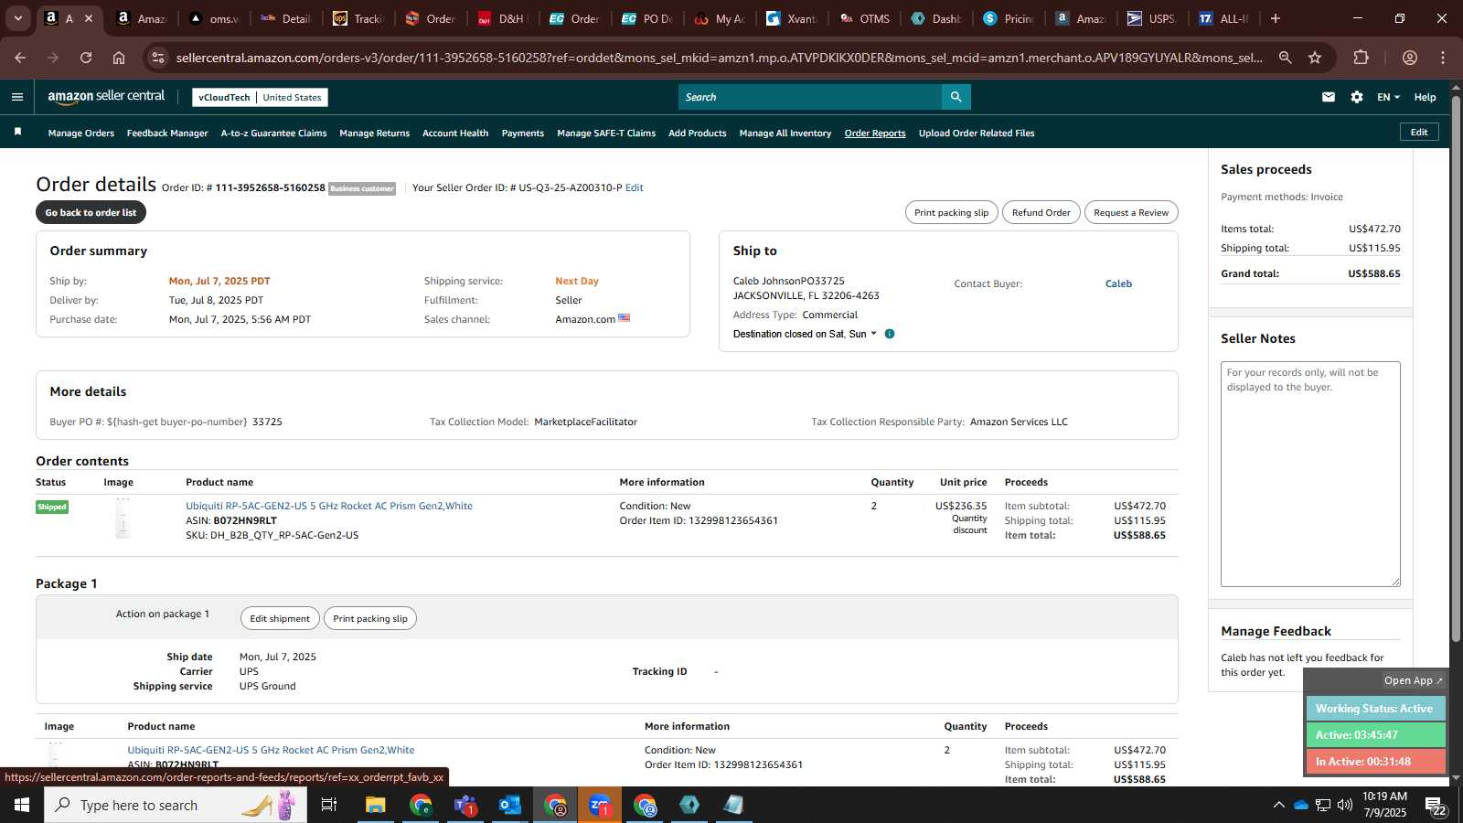This screenshot has height=823, width=1463.
Task: Open Order Reports menu item
Action: (x=875, y=133)
